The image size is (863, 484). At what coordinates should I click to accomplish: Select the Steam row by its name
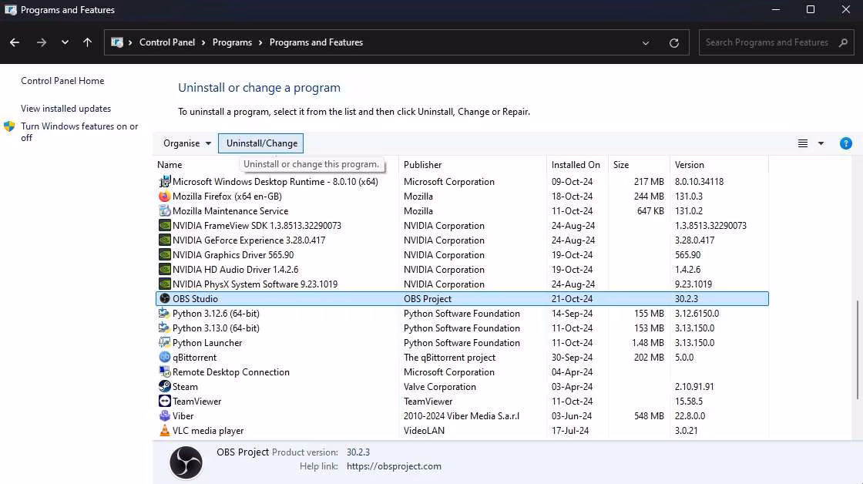(x=185, y=387)
